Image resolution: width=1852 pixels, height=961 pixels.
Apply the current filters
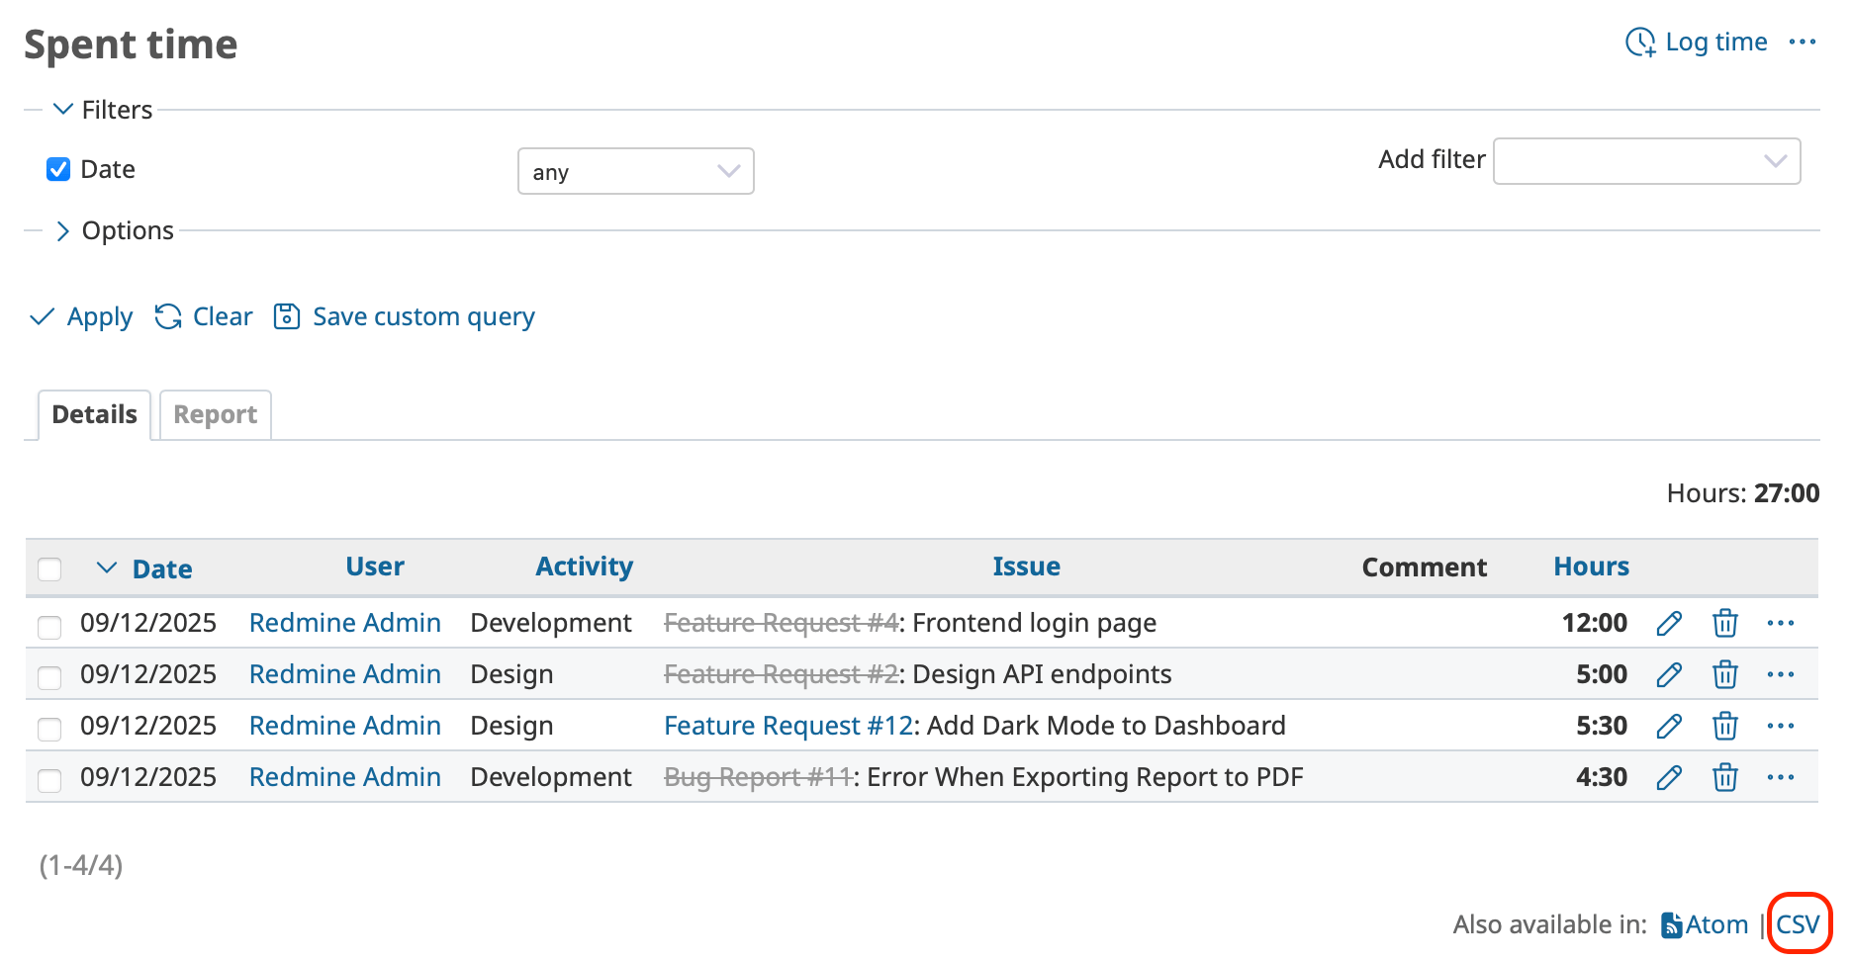[x=83, y=317]
